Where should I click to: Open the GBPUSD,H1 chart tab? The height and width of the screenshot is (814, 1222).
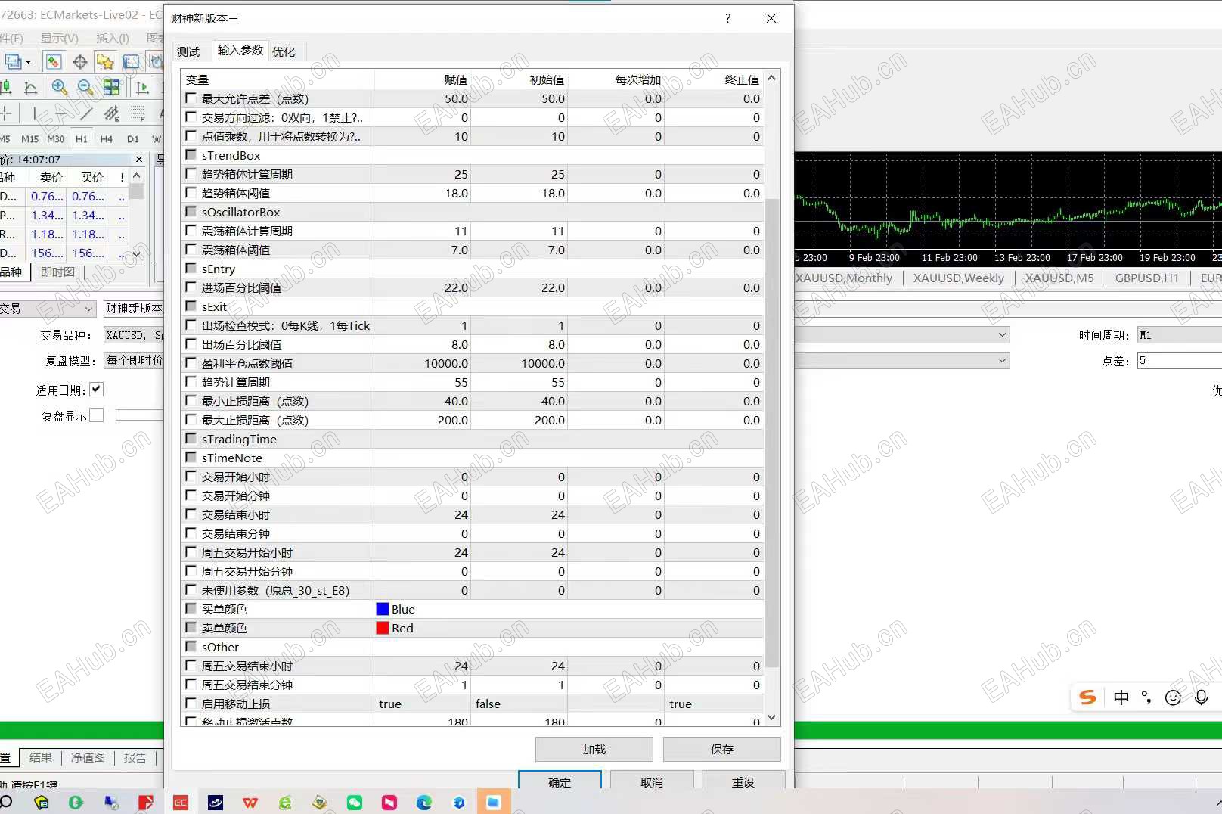pyautogui.click(x=1146, y=278)
